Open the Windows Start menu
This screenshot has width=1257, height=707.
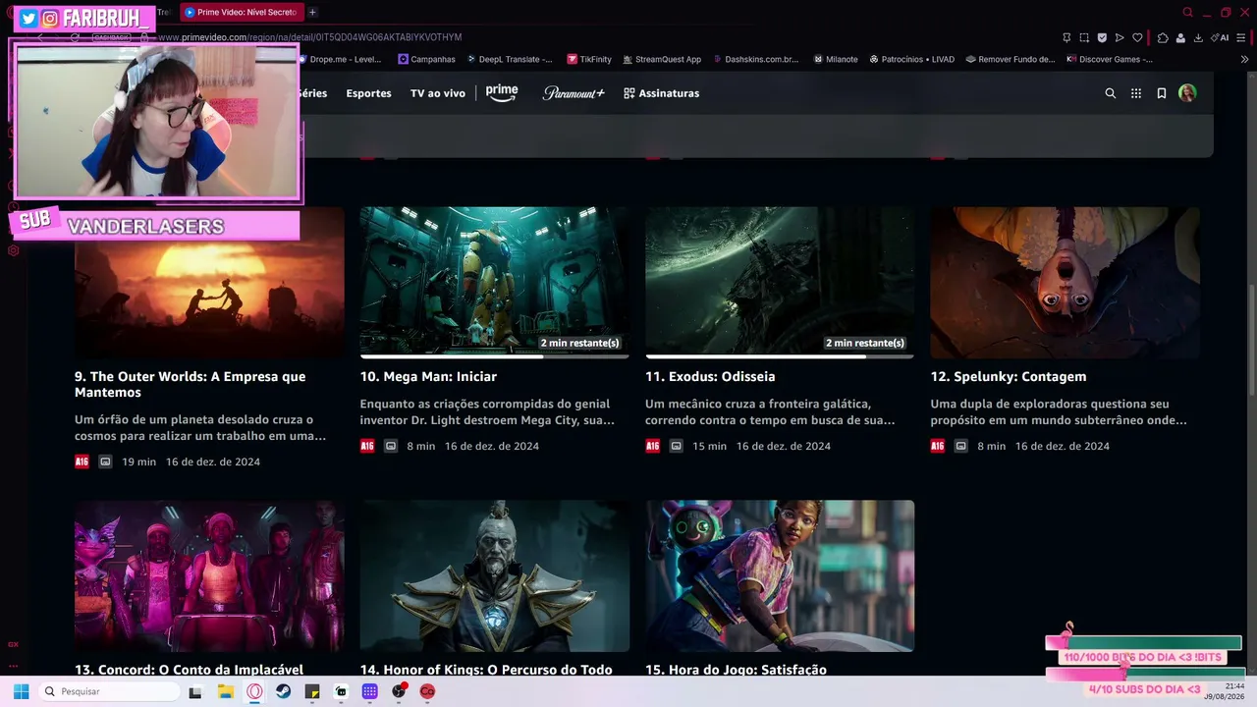(x=21, y=691)
